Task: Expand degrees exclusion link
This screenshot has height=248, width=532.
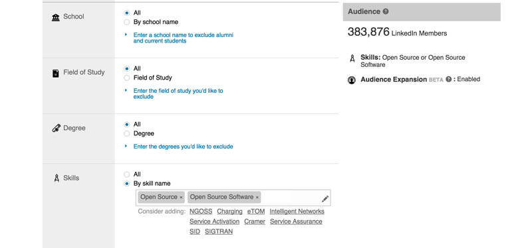Action: pos(184,147)
